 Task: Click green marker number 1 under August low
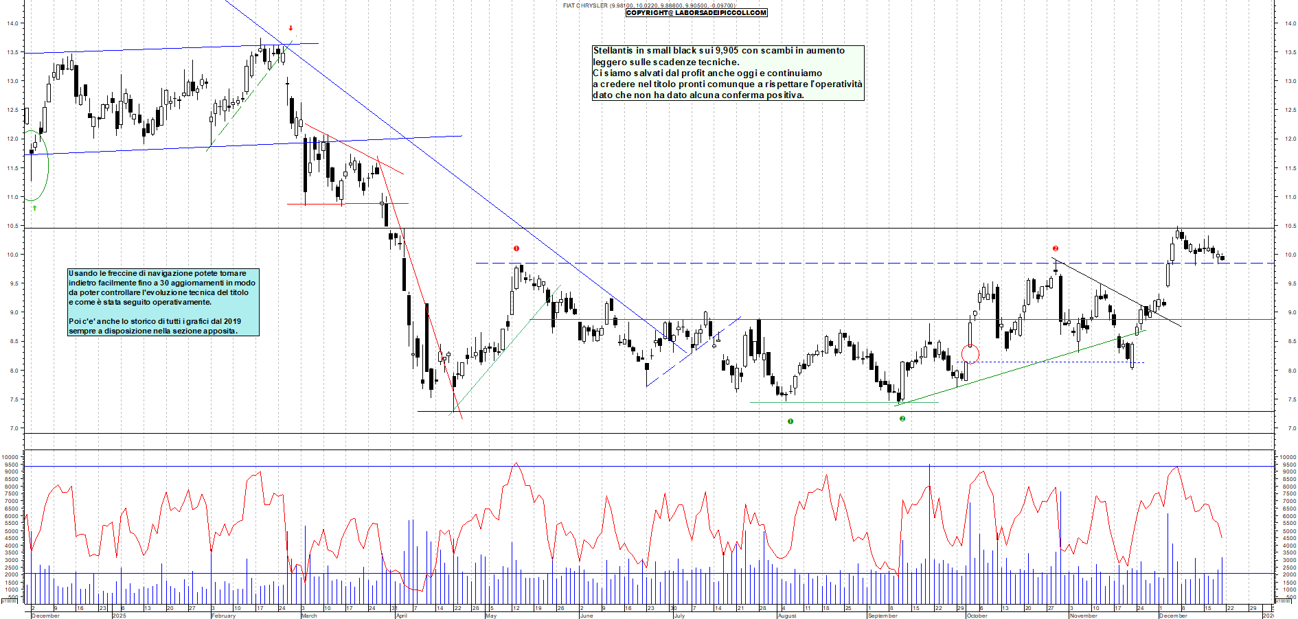pyautogui.click(x=790, y=421)
